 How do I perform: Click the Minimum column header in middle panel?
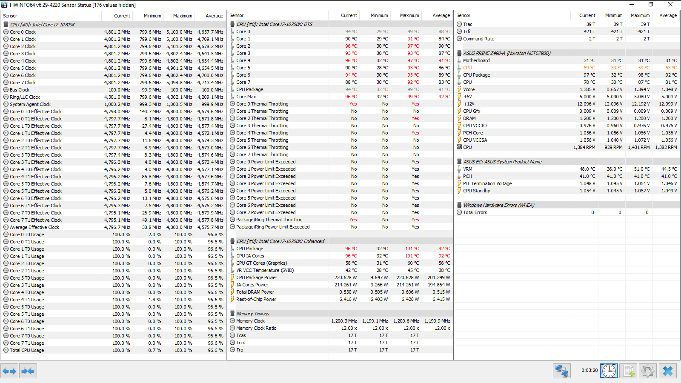click(x=375, y=15)
